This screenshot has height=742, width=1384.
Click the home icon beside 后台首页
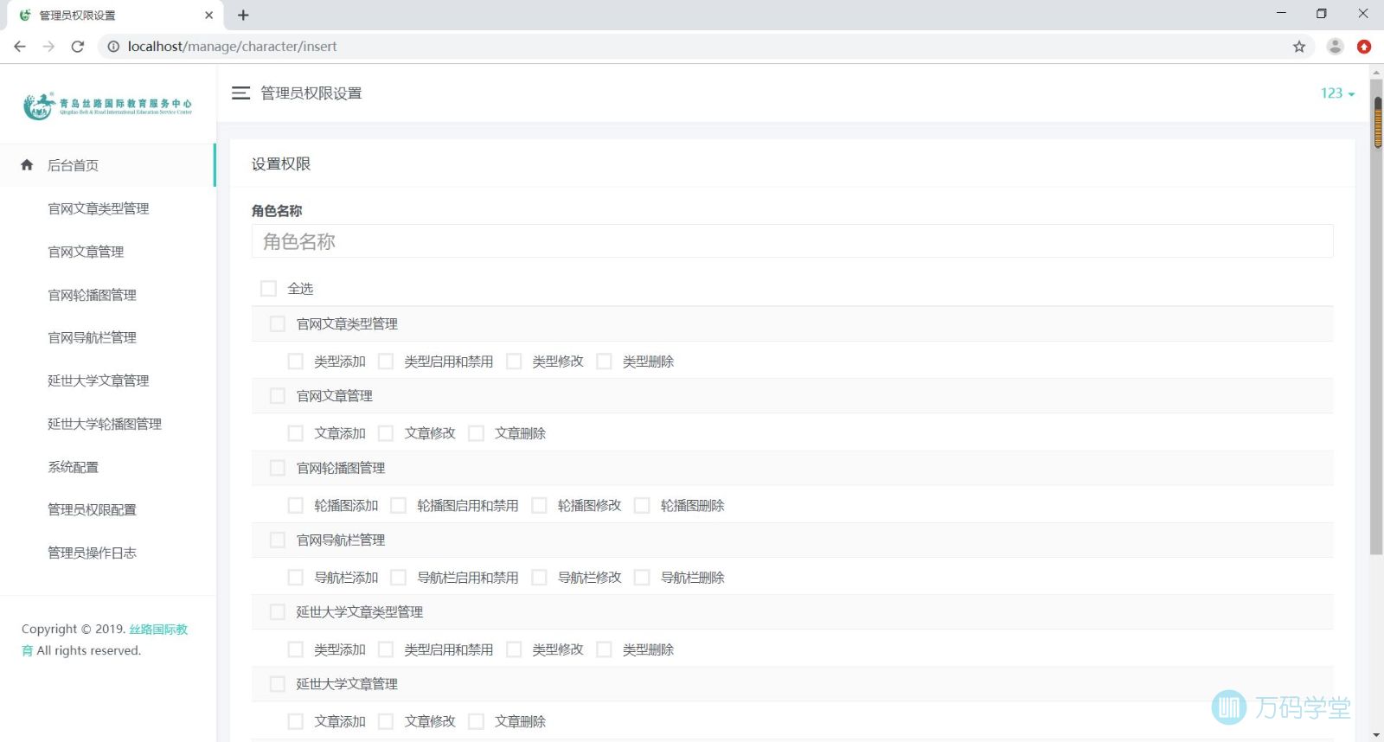[x=27, y=164]
